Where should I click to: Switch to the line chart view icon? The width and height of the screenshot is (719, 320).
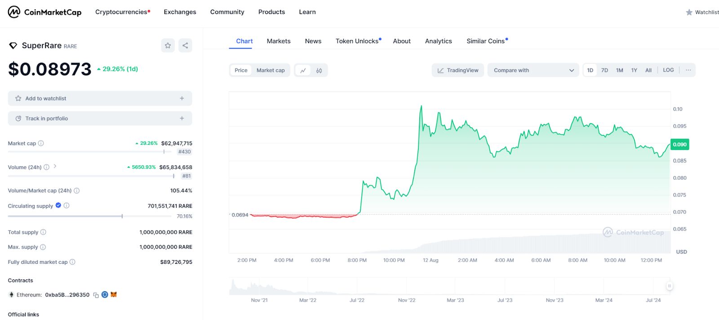303,71
